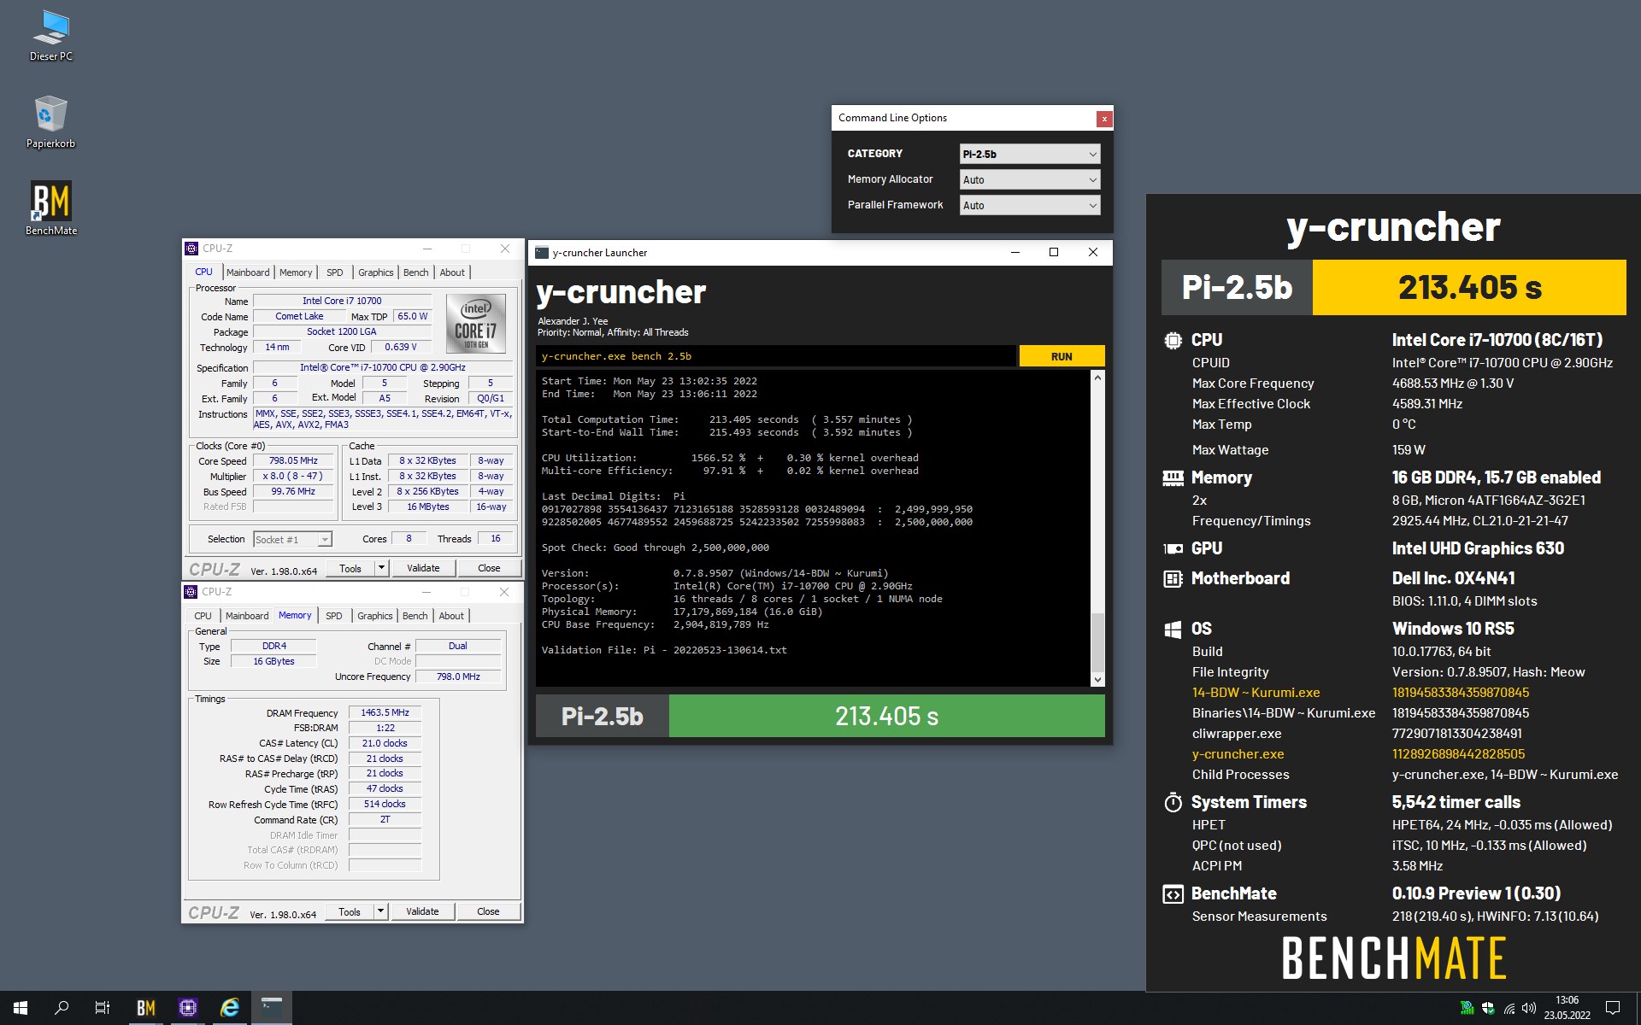Click the DRAM Frequency 1463.5 MHz value
The image size is (1641, 1025).
[385, 712]
